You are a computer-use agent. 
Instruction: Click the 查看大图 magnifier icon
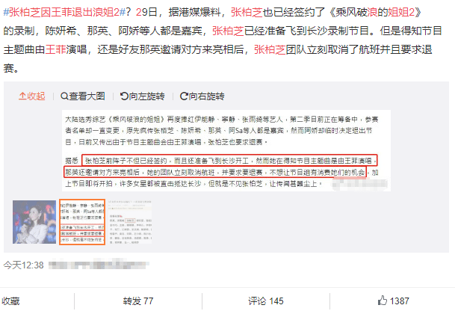coord(64,96)
